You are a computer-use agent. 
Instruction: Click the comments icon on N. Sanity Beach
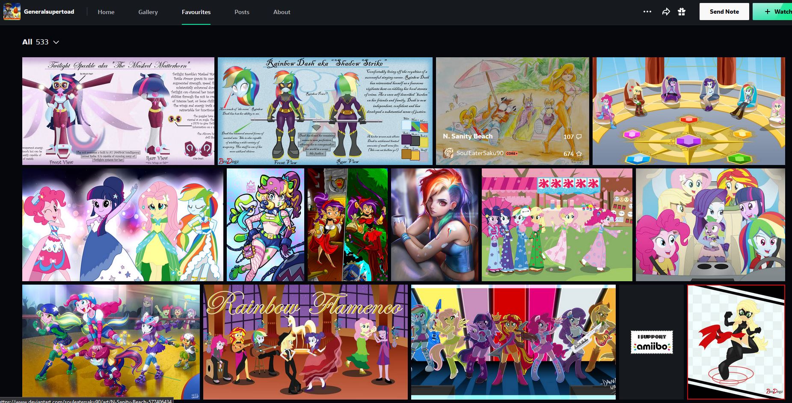tap(579, 137)
